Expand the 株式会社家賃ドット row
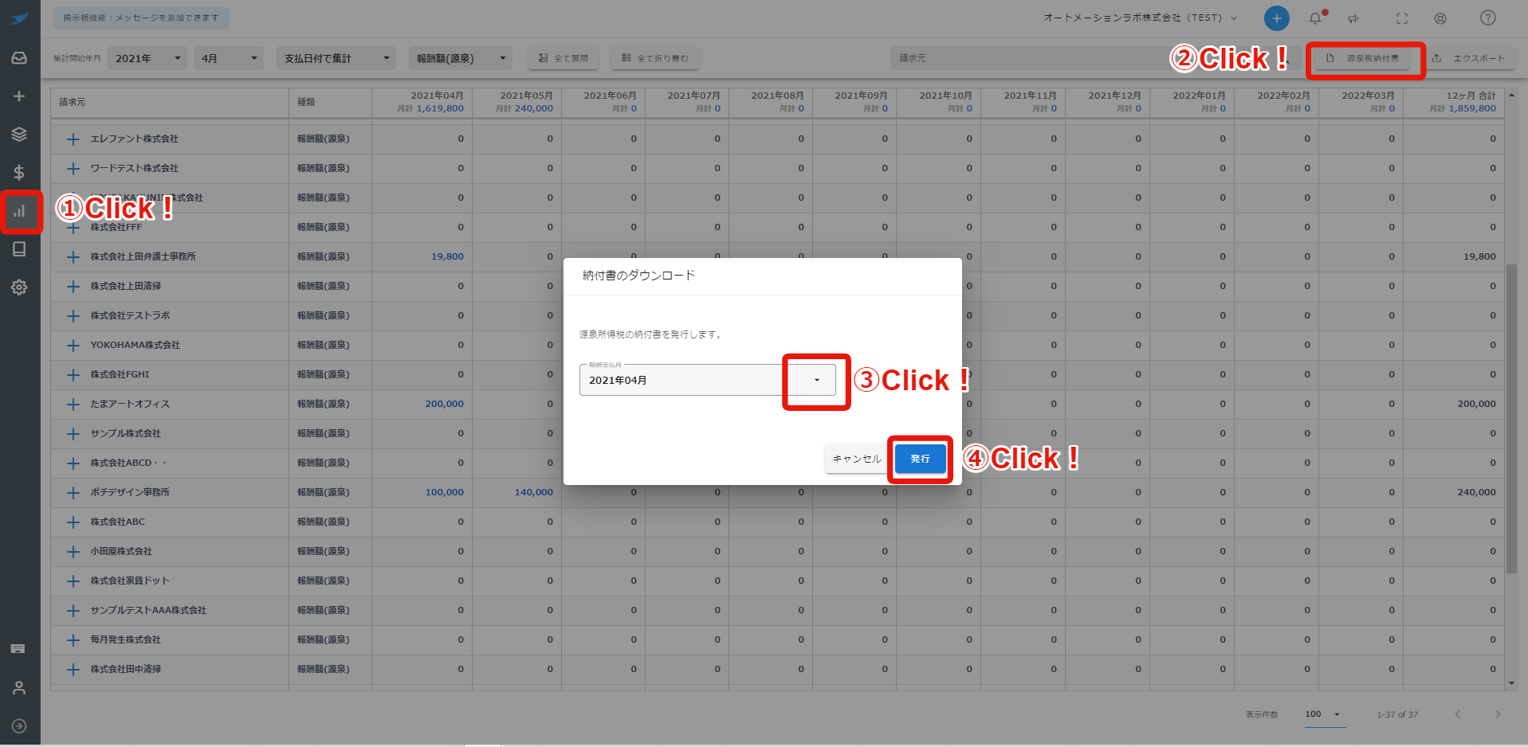This screenshot has width=1528, height=747. coord(73,581)
